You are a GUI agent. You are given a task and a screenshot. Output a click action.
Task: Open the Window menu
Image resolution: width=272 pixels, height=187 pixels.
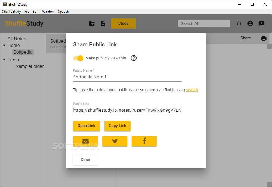[x=48, y=12]
